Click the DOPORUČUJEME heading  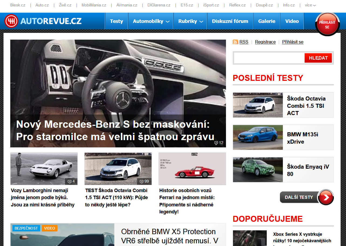[268, 219]
